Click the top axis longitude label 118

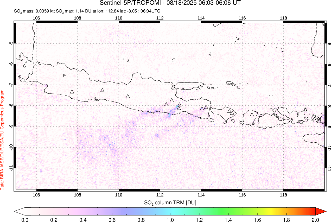(283, 18)
